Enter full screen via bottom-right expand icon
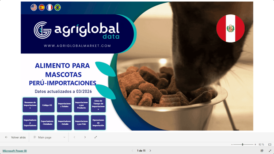This screenshot has width=274, height=154. tap(270, 151)
